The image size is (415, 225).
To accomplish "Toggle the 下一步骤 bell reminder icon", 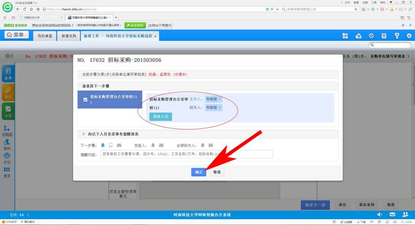I will [x=103, y=145].
